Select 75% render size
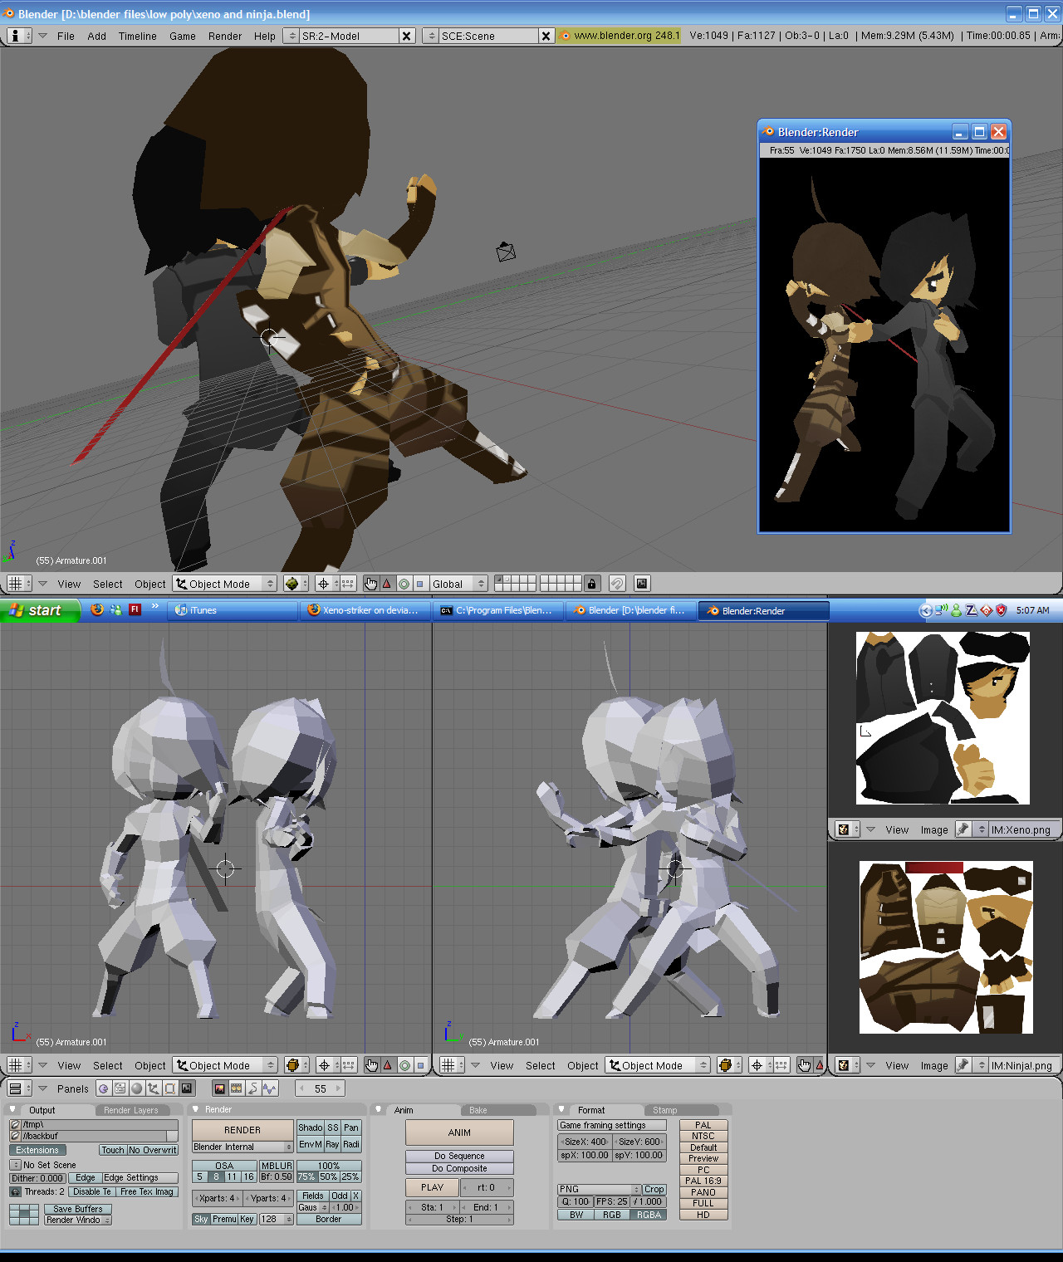Screen dimensions: 1063x1262 point(306,1177)
